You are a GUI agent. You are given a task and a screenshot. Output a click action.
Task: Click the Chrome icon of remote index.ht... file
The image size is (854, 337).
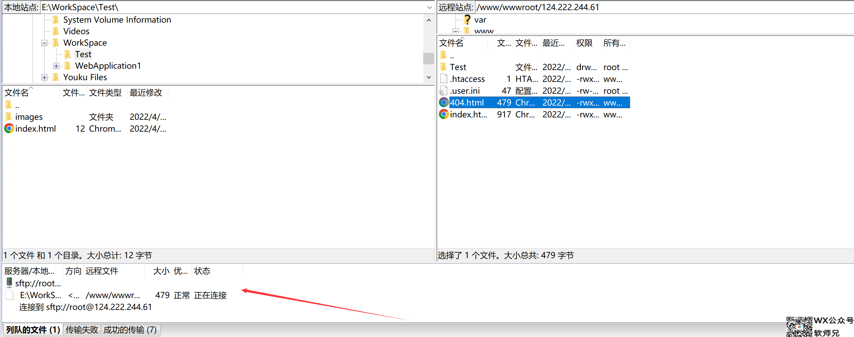click(x=444, y=114)
